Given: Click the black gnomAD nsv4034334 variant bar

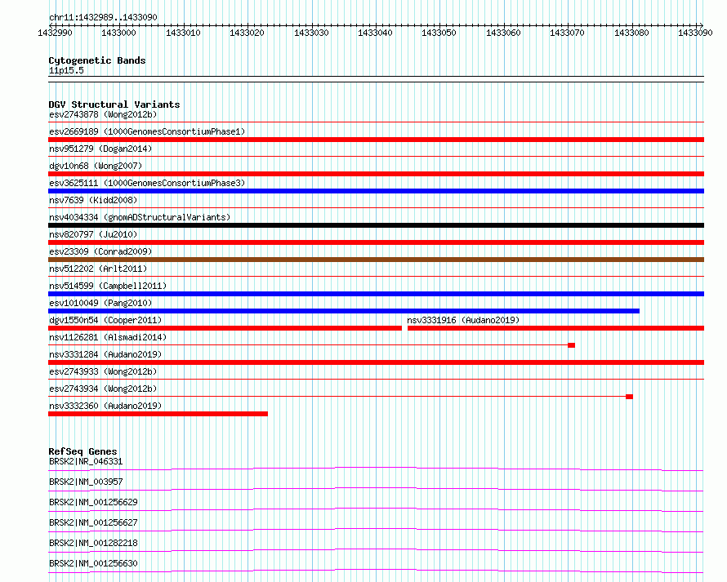Looking at the screenshot, I should point(376,225).
